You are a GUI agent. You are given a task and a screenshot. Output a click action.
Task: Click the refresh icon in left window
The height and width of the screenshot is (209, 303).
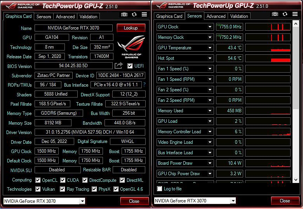pyautogui.click(x=134, y=14)
